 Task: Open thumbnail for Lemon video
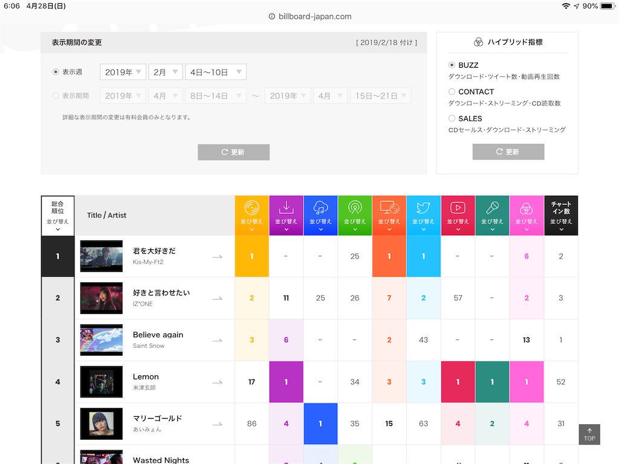click(x=102, y=382)
